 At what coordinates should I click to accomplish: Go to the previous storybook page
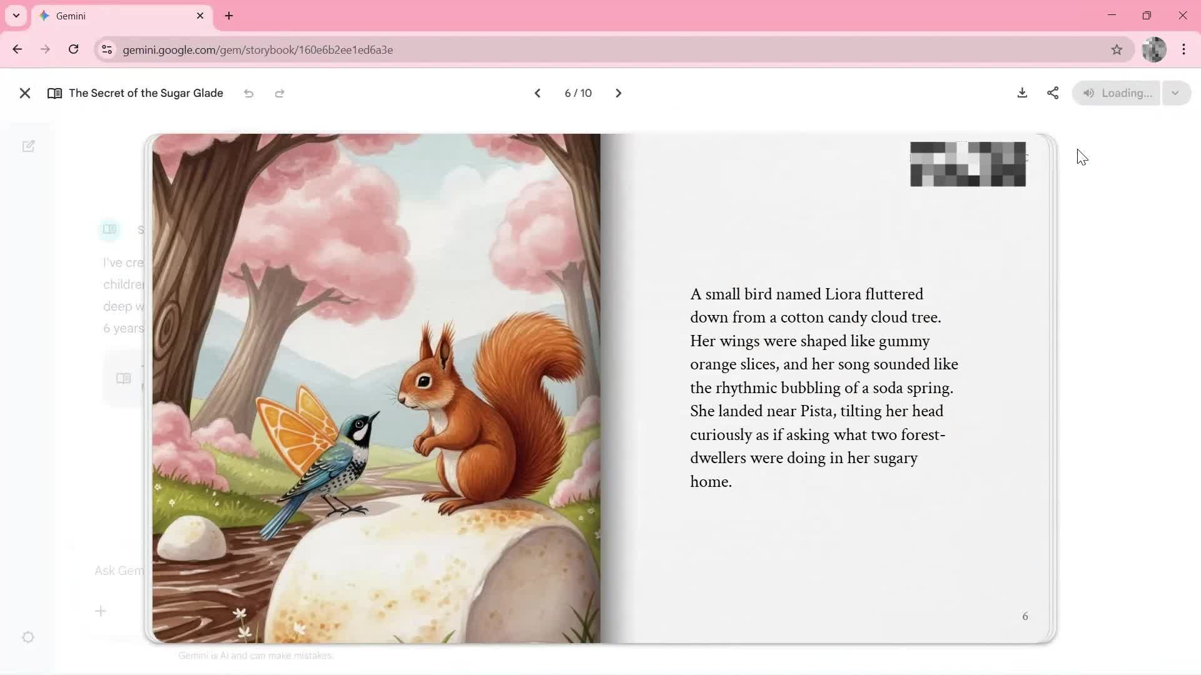click(537, 93)
